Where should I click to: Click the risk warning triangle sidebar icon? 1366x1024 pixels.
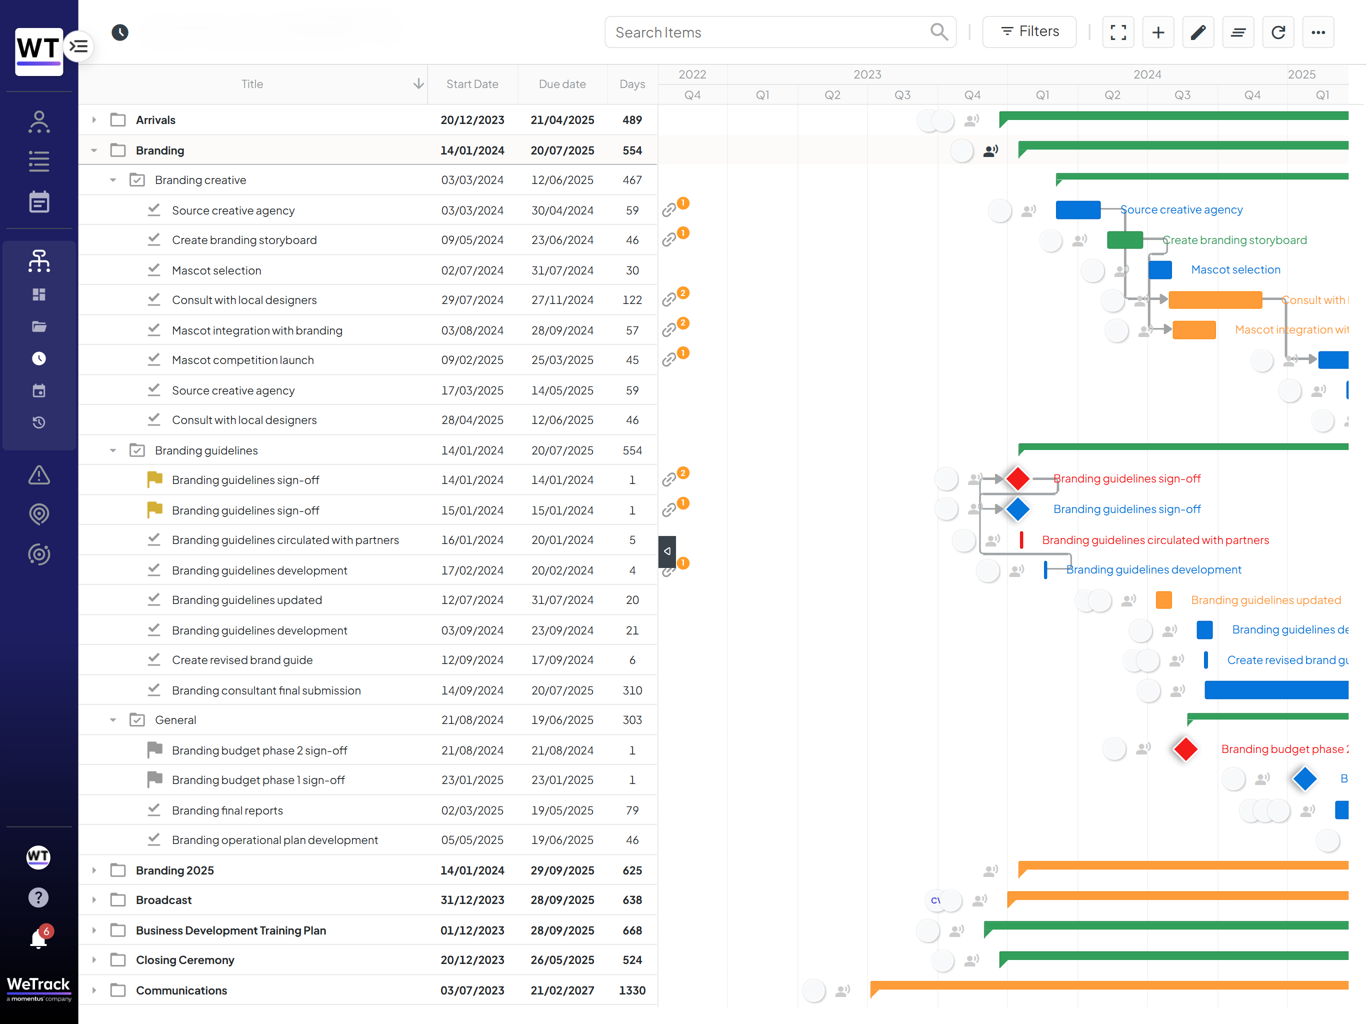(x=39, y=475)
